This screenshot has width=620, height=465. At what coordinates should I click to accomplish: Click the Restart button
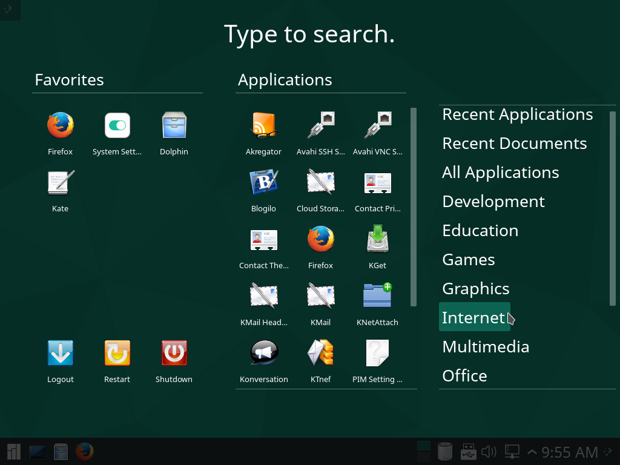pos(117,352)
